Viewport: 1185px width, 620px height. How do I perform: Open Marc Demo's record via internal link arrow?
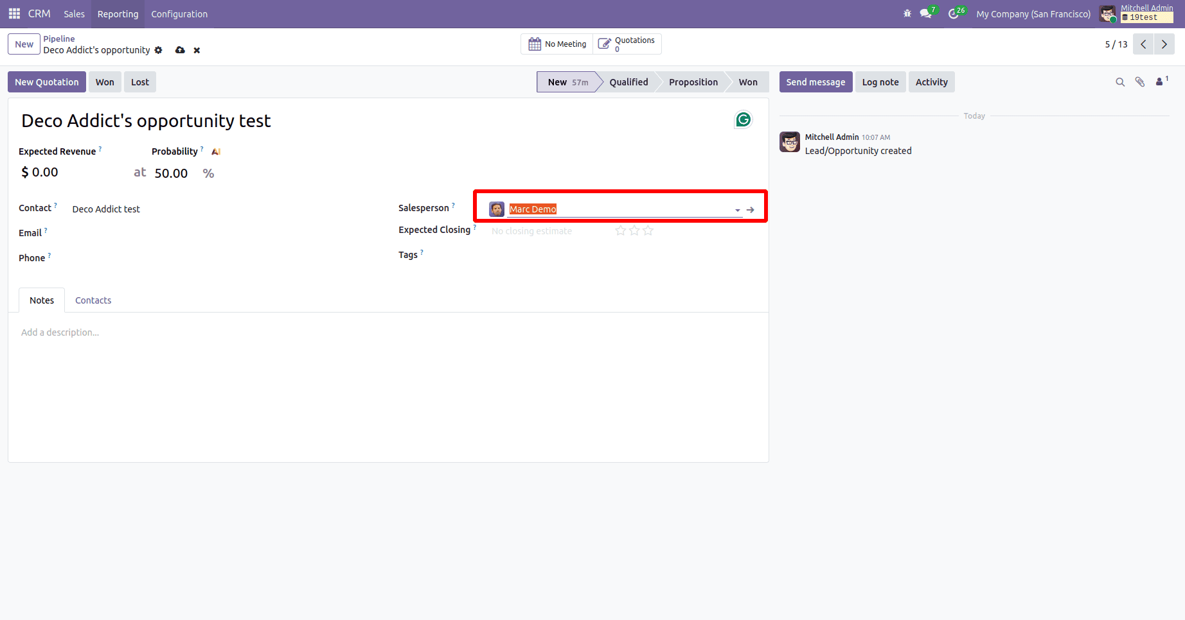(750, 209)
